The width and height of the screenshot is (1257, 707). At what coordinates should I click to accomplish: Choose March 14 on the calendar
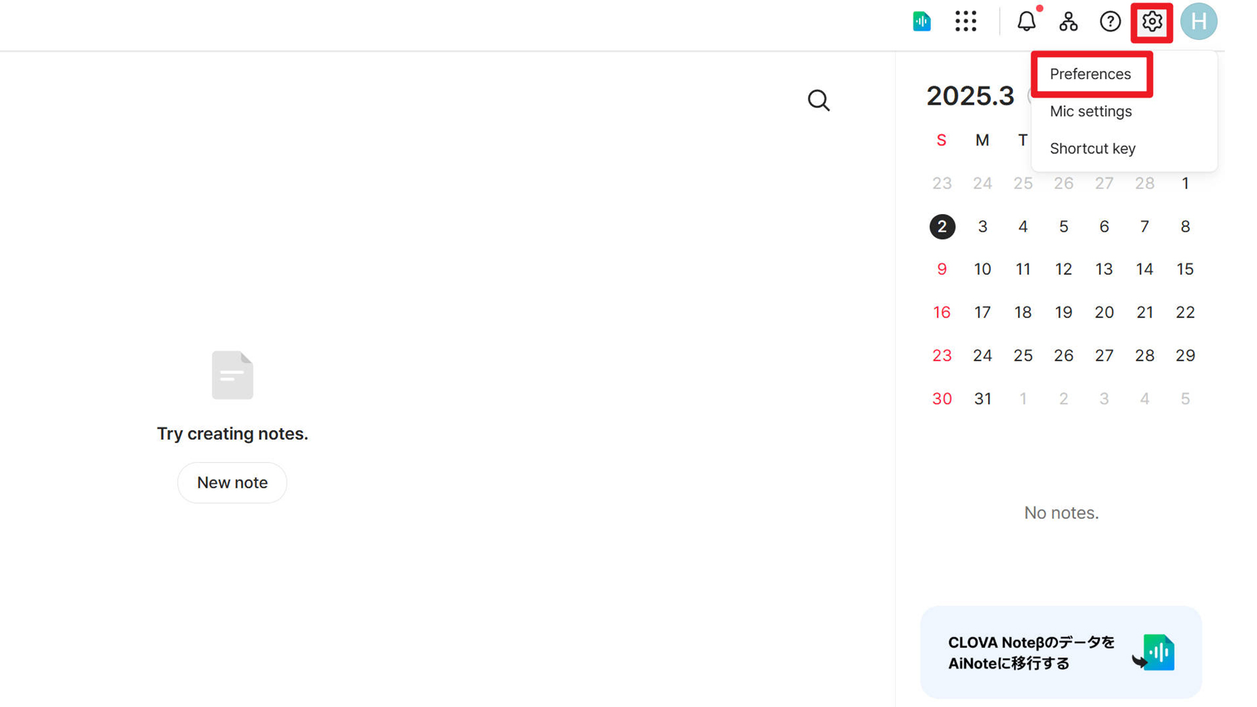click(1144, 269)
